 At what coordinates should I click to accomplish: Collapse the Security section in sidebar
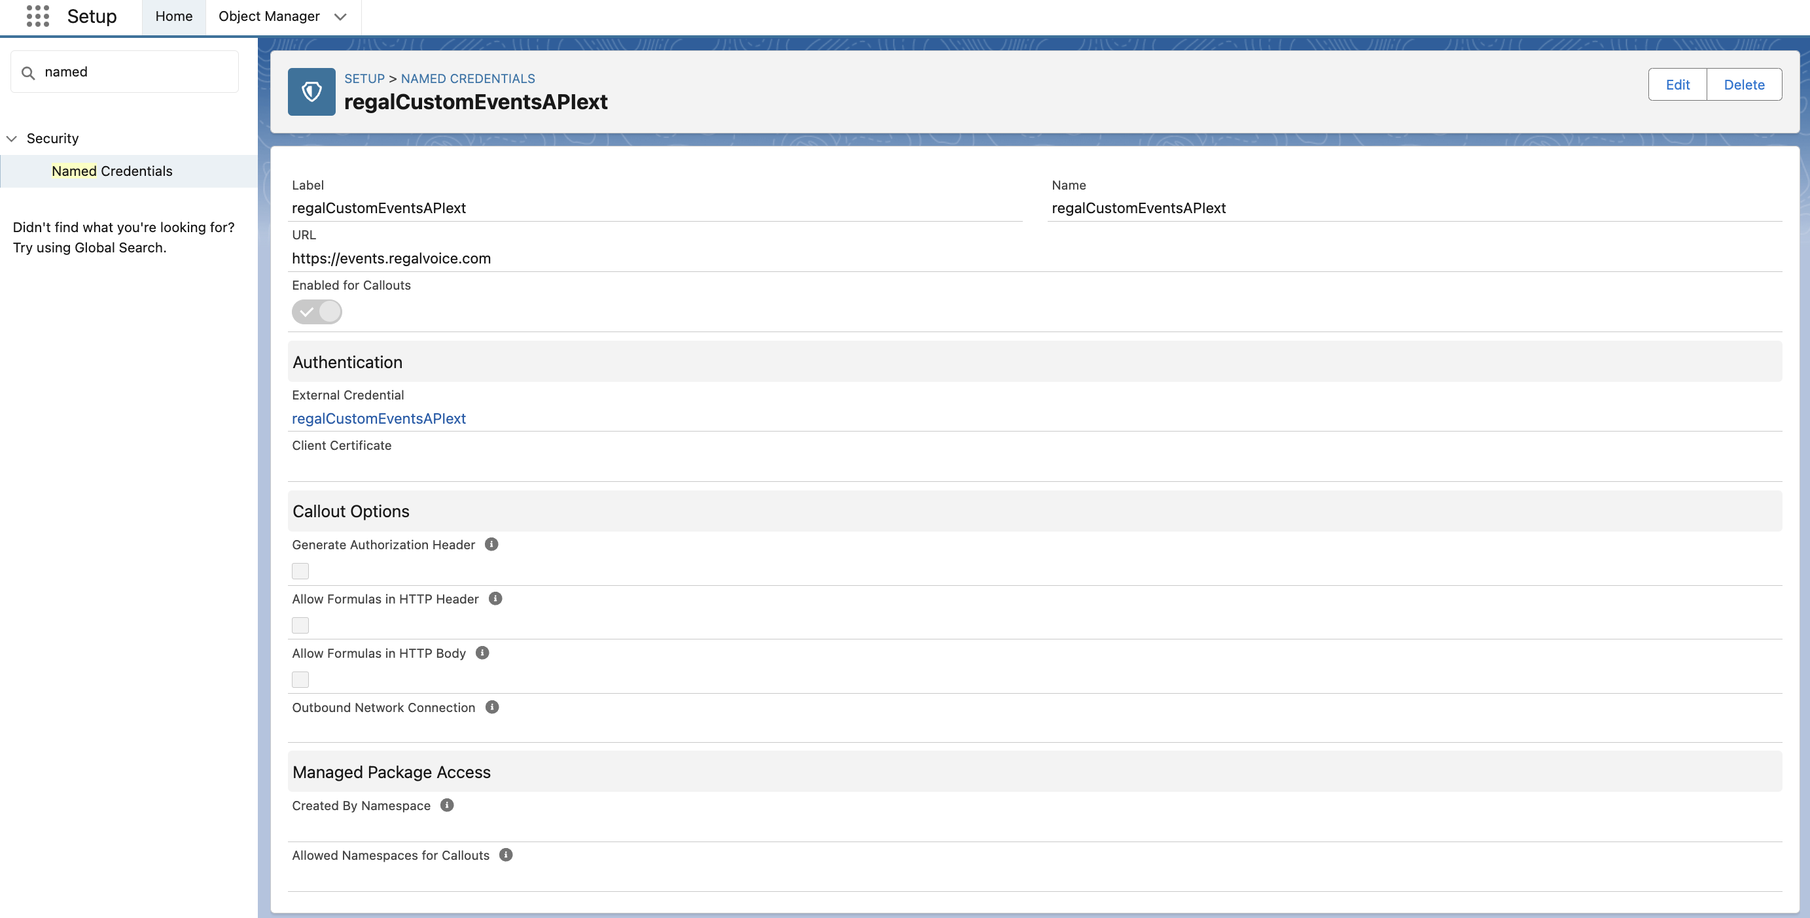[11, 138]
